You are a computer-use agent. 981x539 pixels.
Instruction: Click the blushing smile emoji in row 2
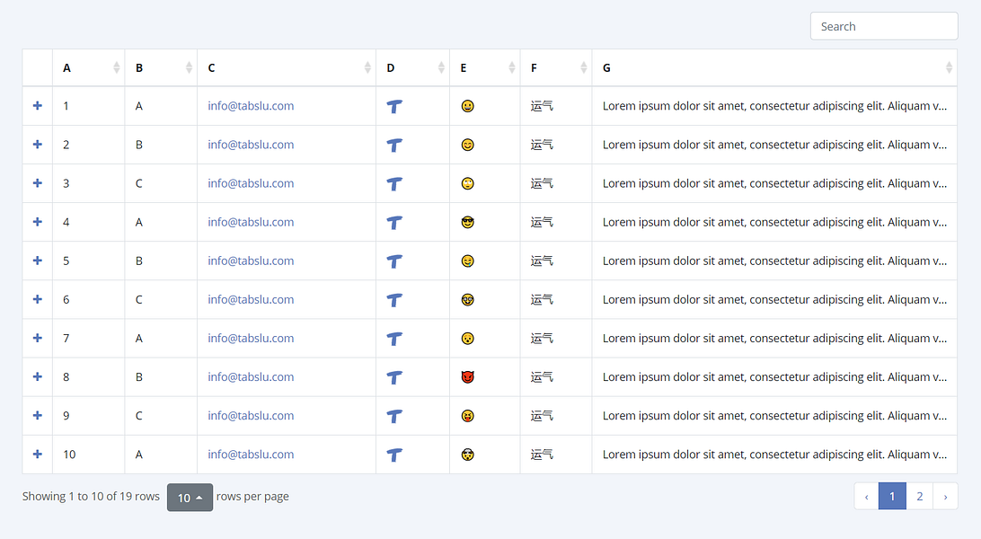click(467, 145)
